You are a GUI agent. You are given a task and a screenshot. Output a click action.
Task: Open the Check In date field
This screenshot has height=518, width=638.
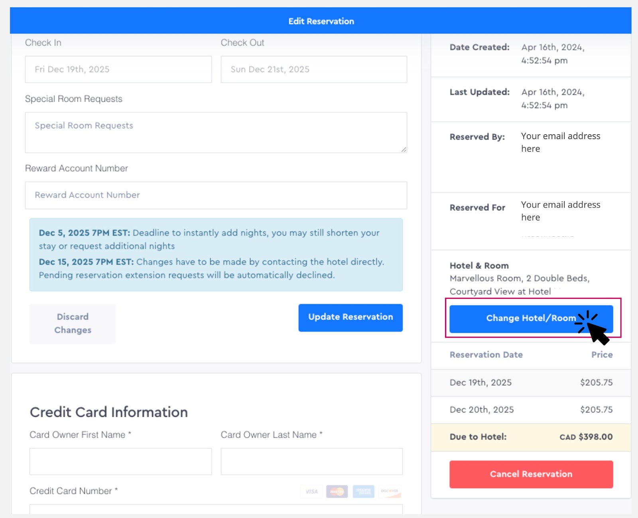tap(118, 69)
